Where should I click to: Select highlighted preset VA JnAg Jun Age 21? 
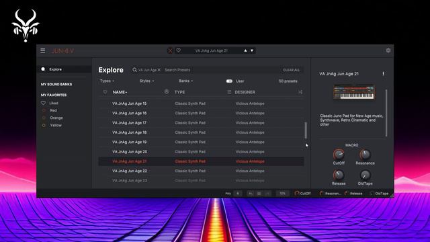coord(202,161)
